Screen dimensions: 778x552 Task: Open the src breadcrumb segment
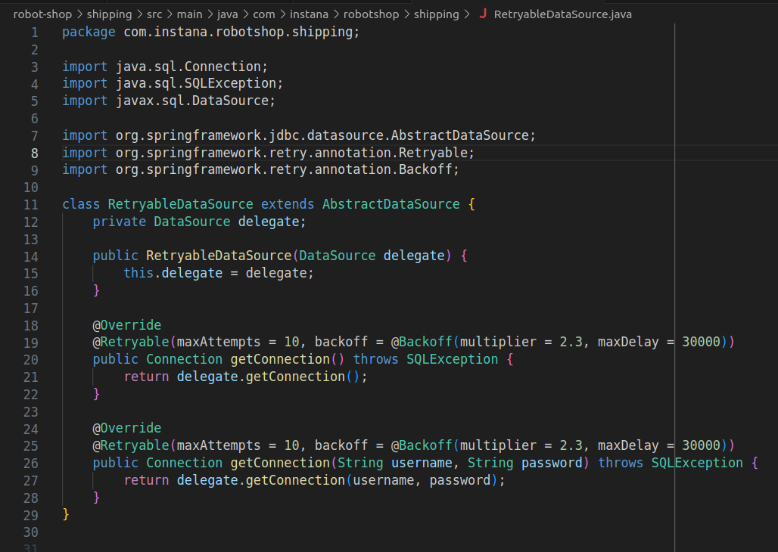(154, 14)
